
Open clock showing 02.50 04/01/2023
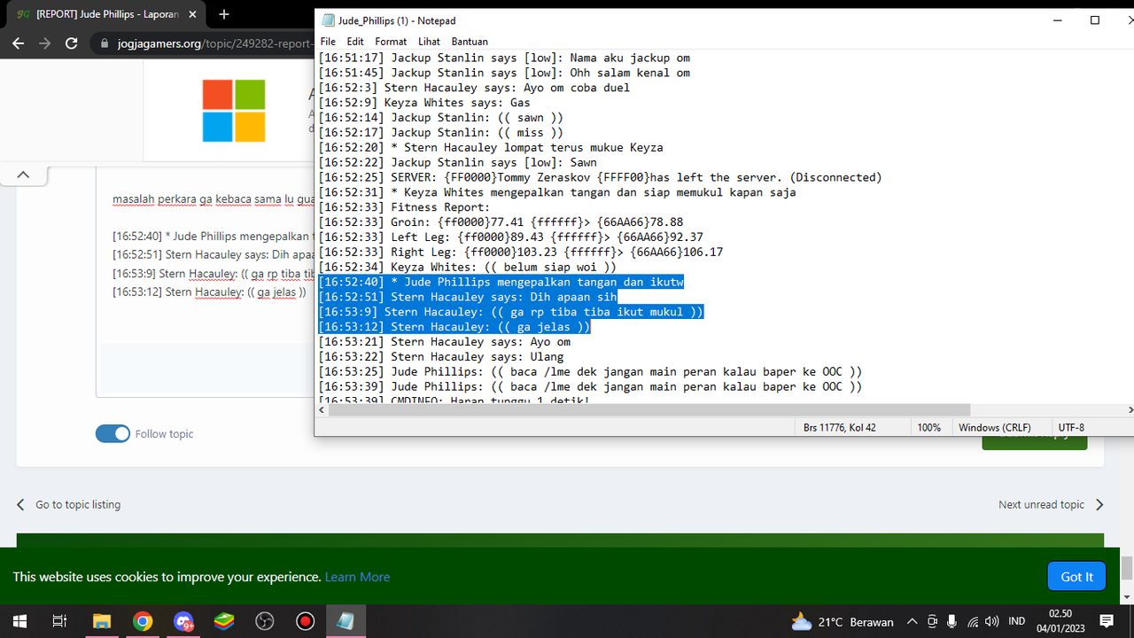(x=1060, y=621)
